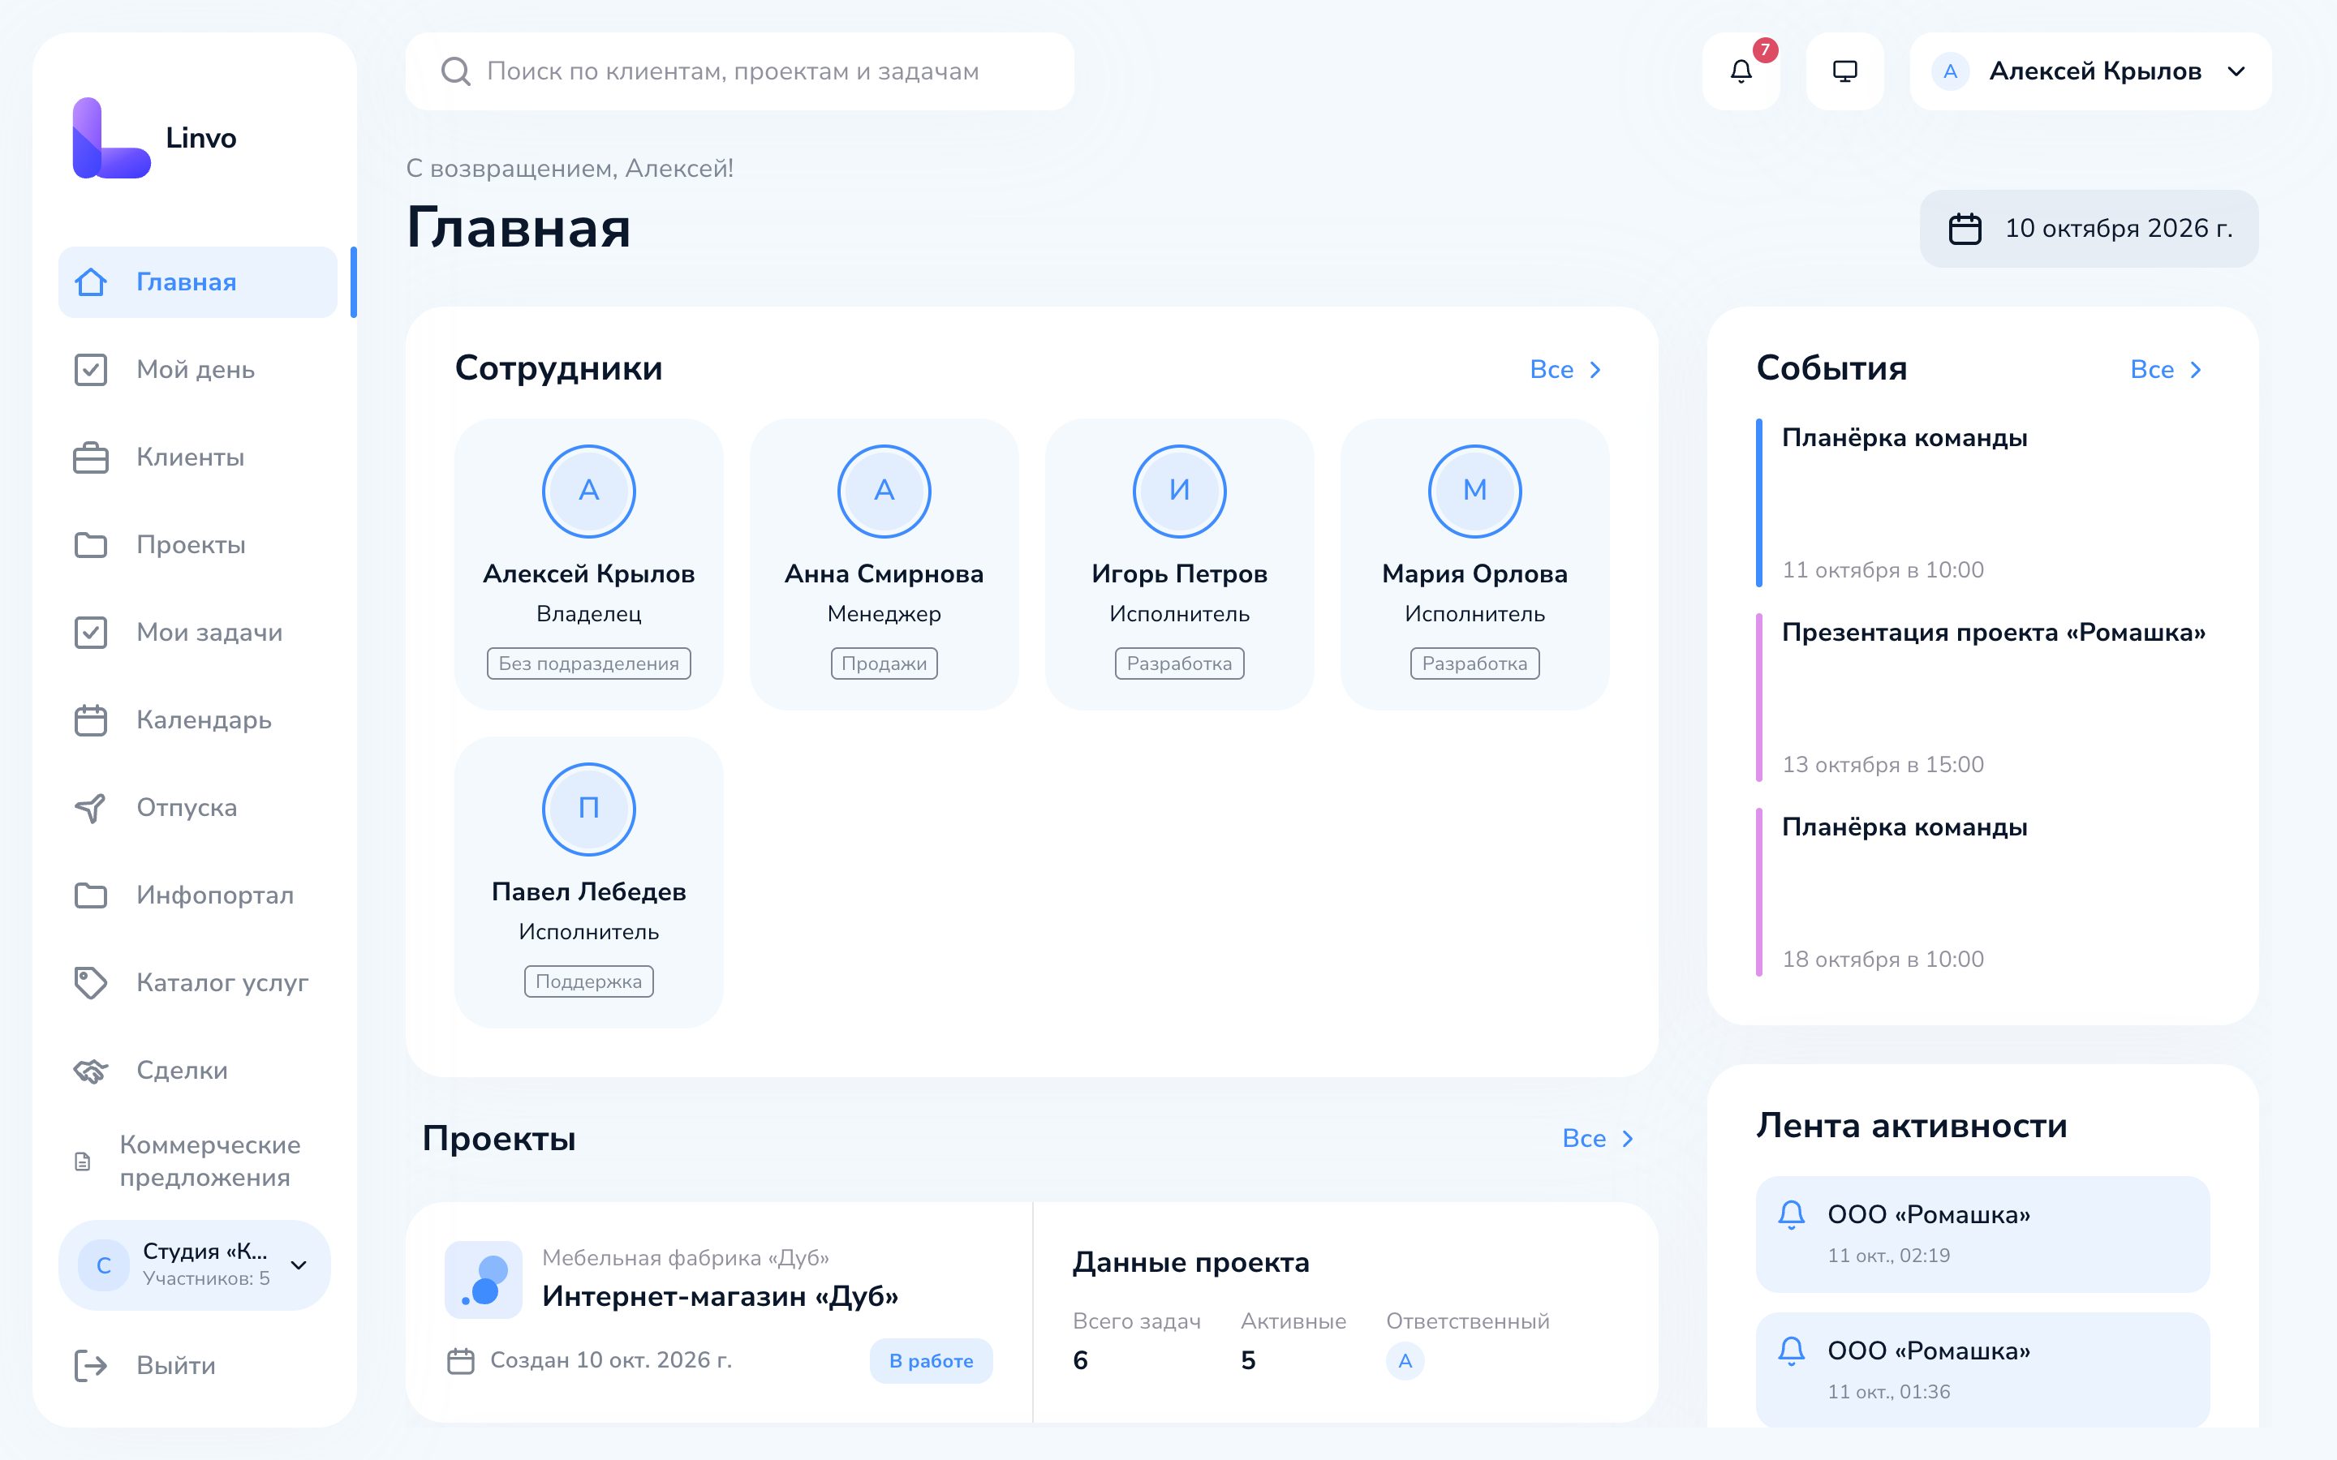Go to Главная in sidebar
This screenshot has height=1460, width=2337.
pos(198,282)
